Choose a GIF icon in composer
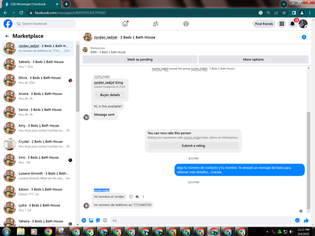The height and width of the screenshot is (236, 315). (x=105, y=220)
